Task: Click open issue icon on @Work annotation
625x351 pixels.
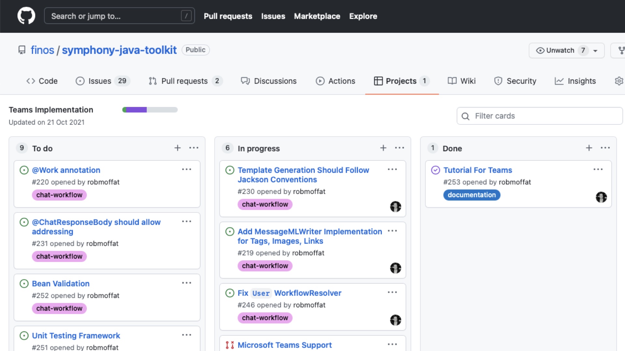Action: click(x=24, y=170)
